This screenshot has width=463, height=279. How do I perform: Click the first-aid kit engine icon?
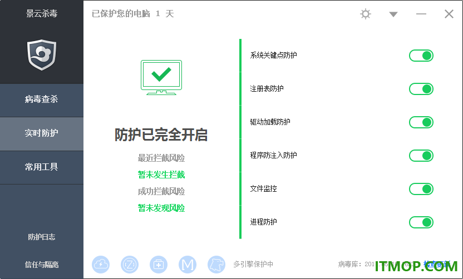pyautogui.click(x=159, y=264)
